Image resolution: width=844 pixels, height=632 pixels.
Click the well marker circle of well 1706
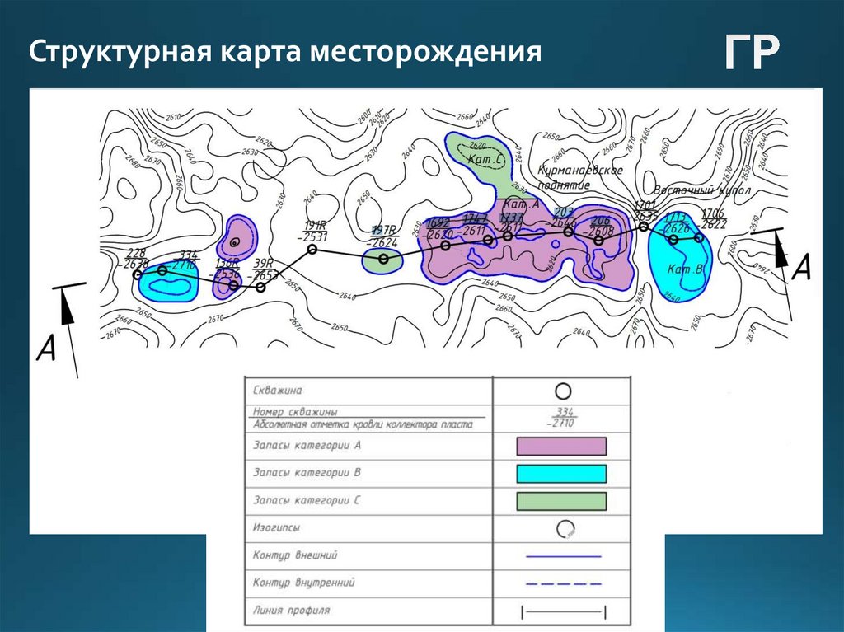(x=699, y=236)
